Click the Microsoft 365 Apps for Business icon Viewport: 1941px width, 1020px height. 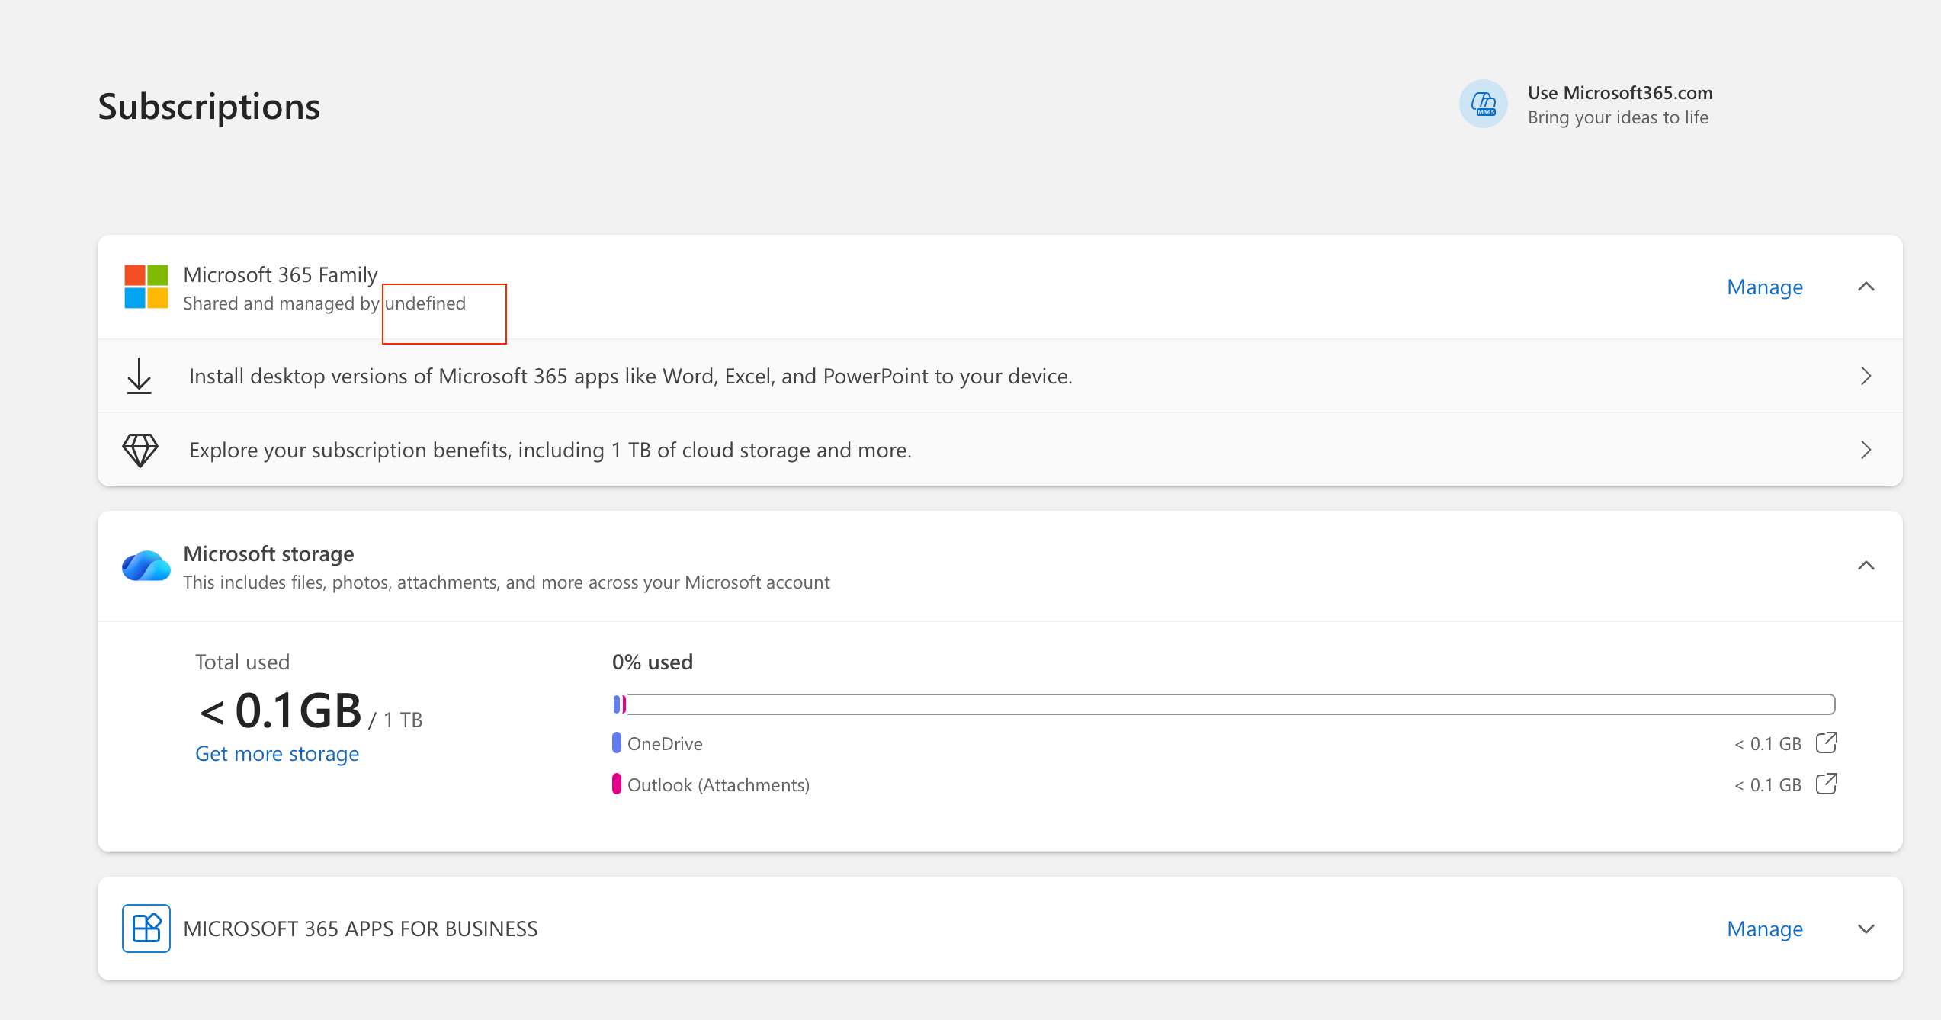146,929
